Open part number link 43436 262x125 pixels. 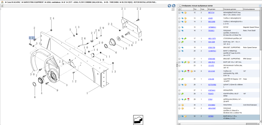[x=210, y=18]
